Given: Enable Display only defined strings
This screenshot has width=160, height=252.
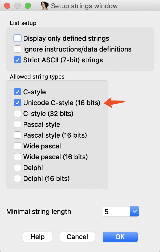Looking at the screenshot, I should click(17, 38).
